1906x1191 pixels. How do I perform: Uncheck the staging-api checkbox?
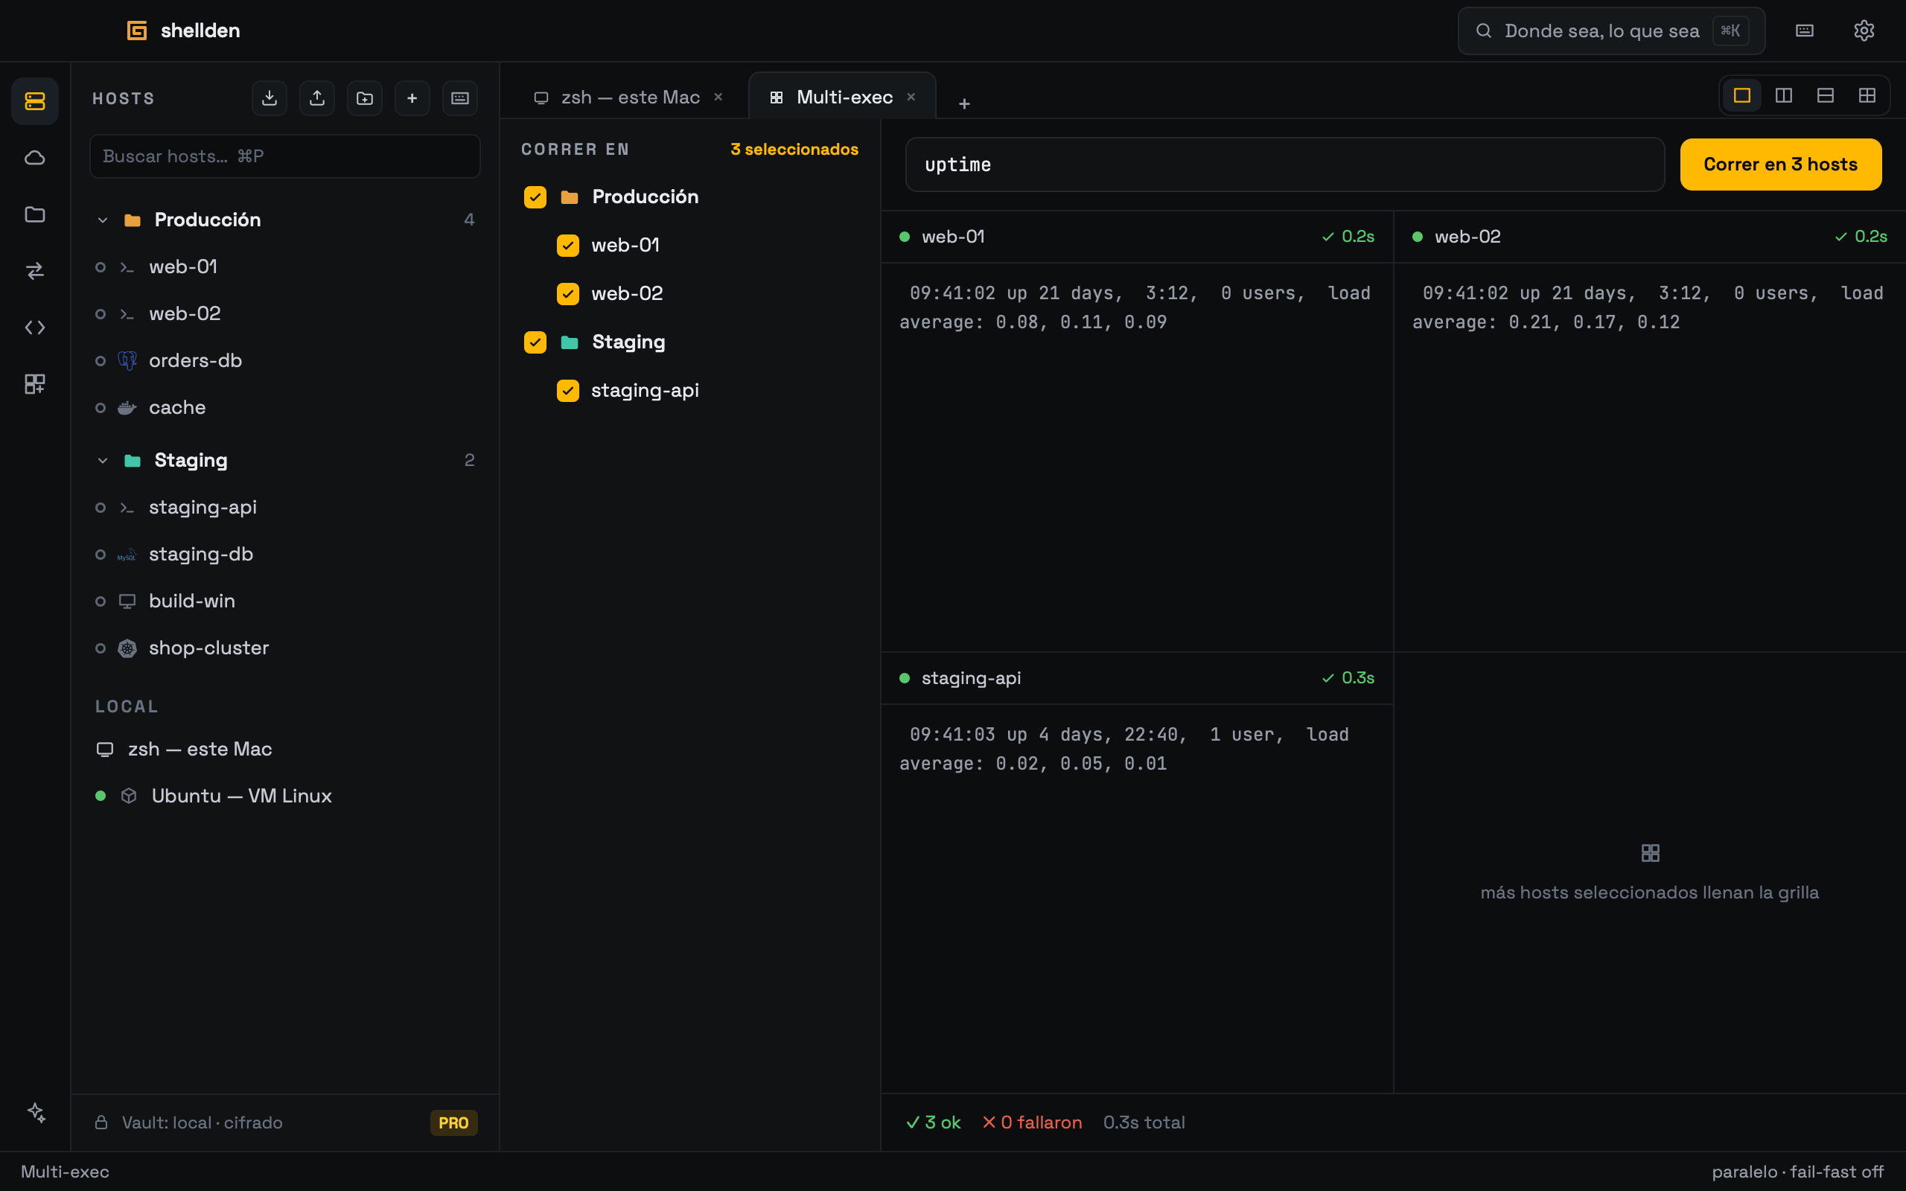[567, 391]
